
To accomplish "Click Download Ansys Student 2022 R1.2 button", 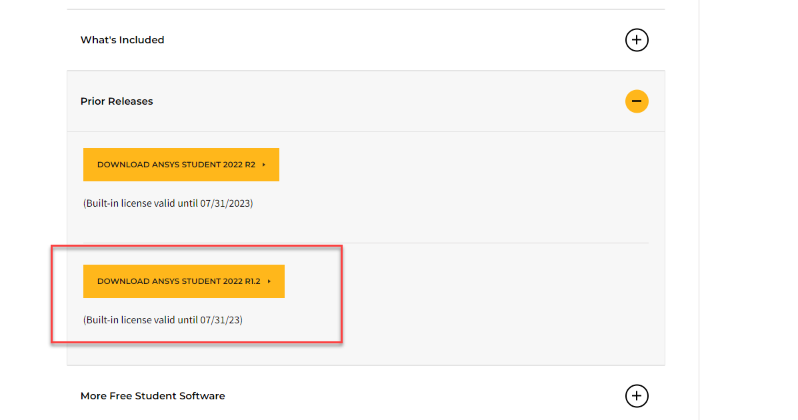I will [x=184, y=281].
